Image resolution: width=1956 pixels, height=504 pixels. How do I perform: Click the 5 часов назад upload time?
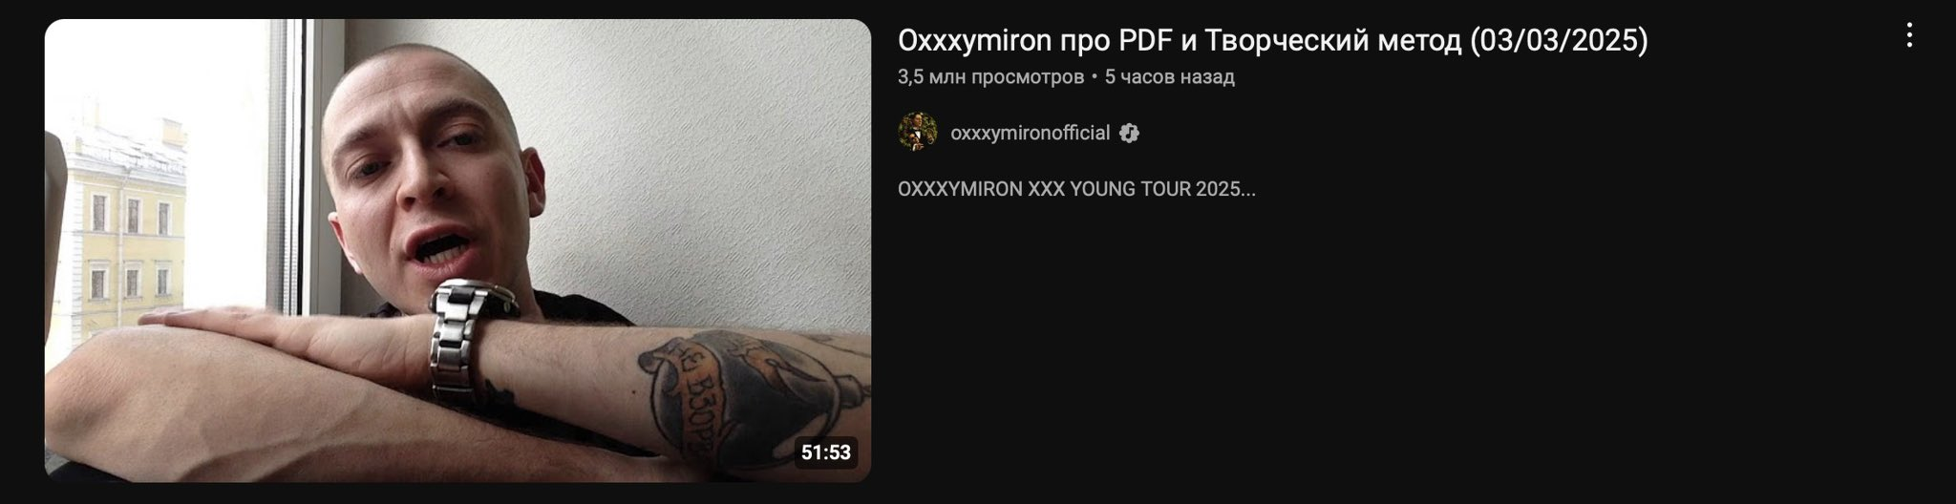[1170, 77]
